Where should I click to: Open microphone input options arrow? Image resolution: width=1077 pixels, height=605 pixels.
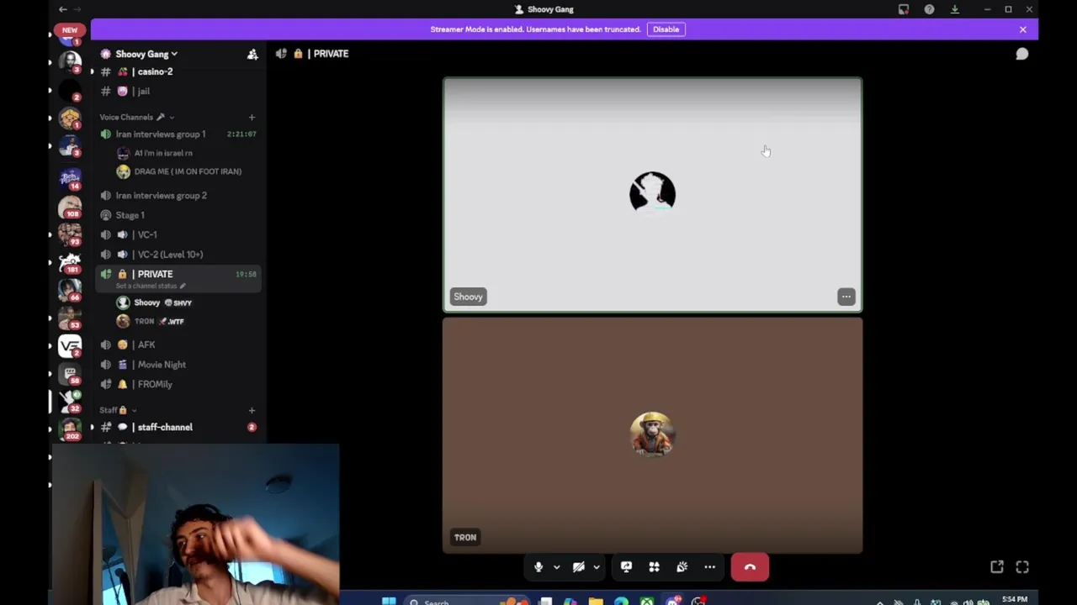[x=556, y=567]
